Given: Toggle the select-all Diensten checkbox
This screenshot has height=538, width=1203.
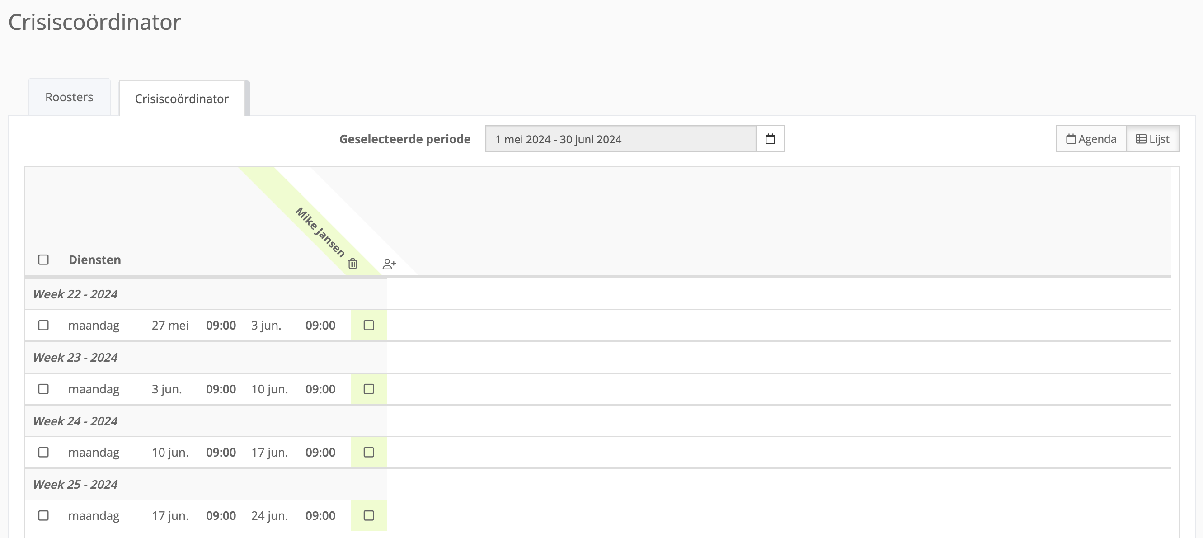Looking at the screenshot, I should point(43,260).
